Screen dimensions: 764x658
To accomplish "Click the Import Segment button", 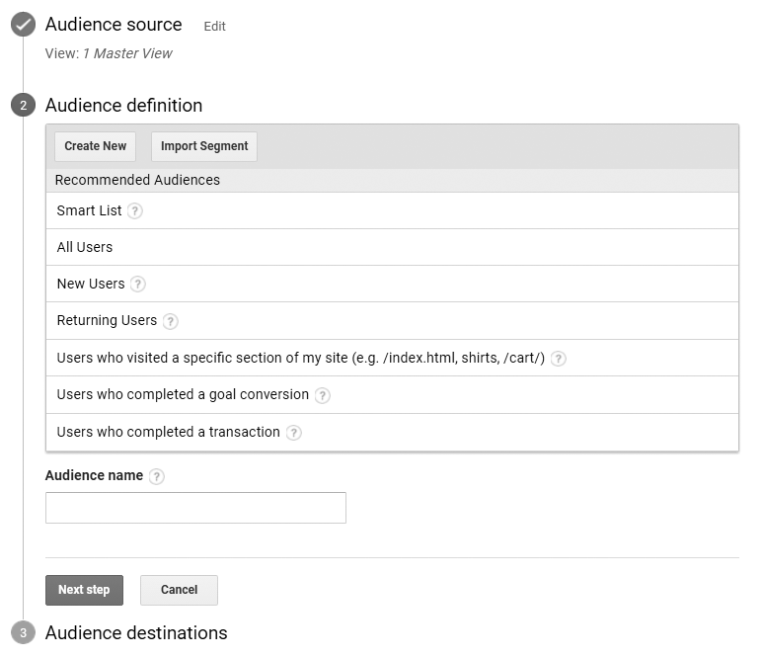I will point(204,146).
